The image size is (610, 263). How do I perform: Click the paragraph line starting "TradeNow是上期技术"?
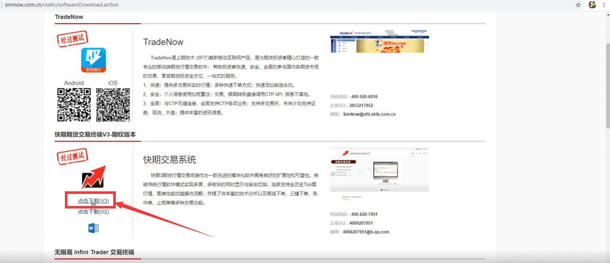pos(235,58)
